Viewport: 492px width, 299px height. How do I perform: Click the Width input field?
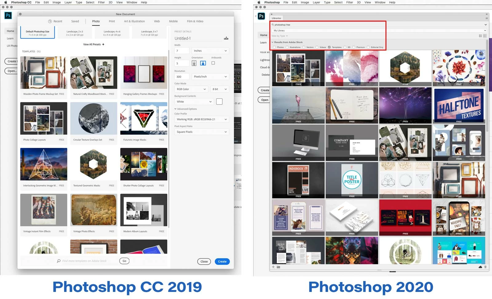pyautogui.click(x=182, y=51)
